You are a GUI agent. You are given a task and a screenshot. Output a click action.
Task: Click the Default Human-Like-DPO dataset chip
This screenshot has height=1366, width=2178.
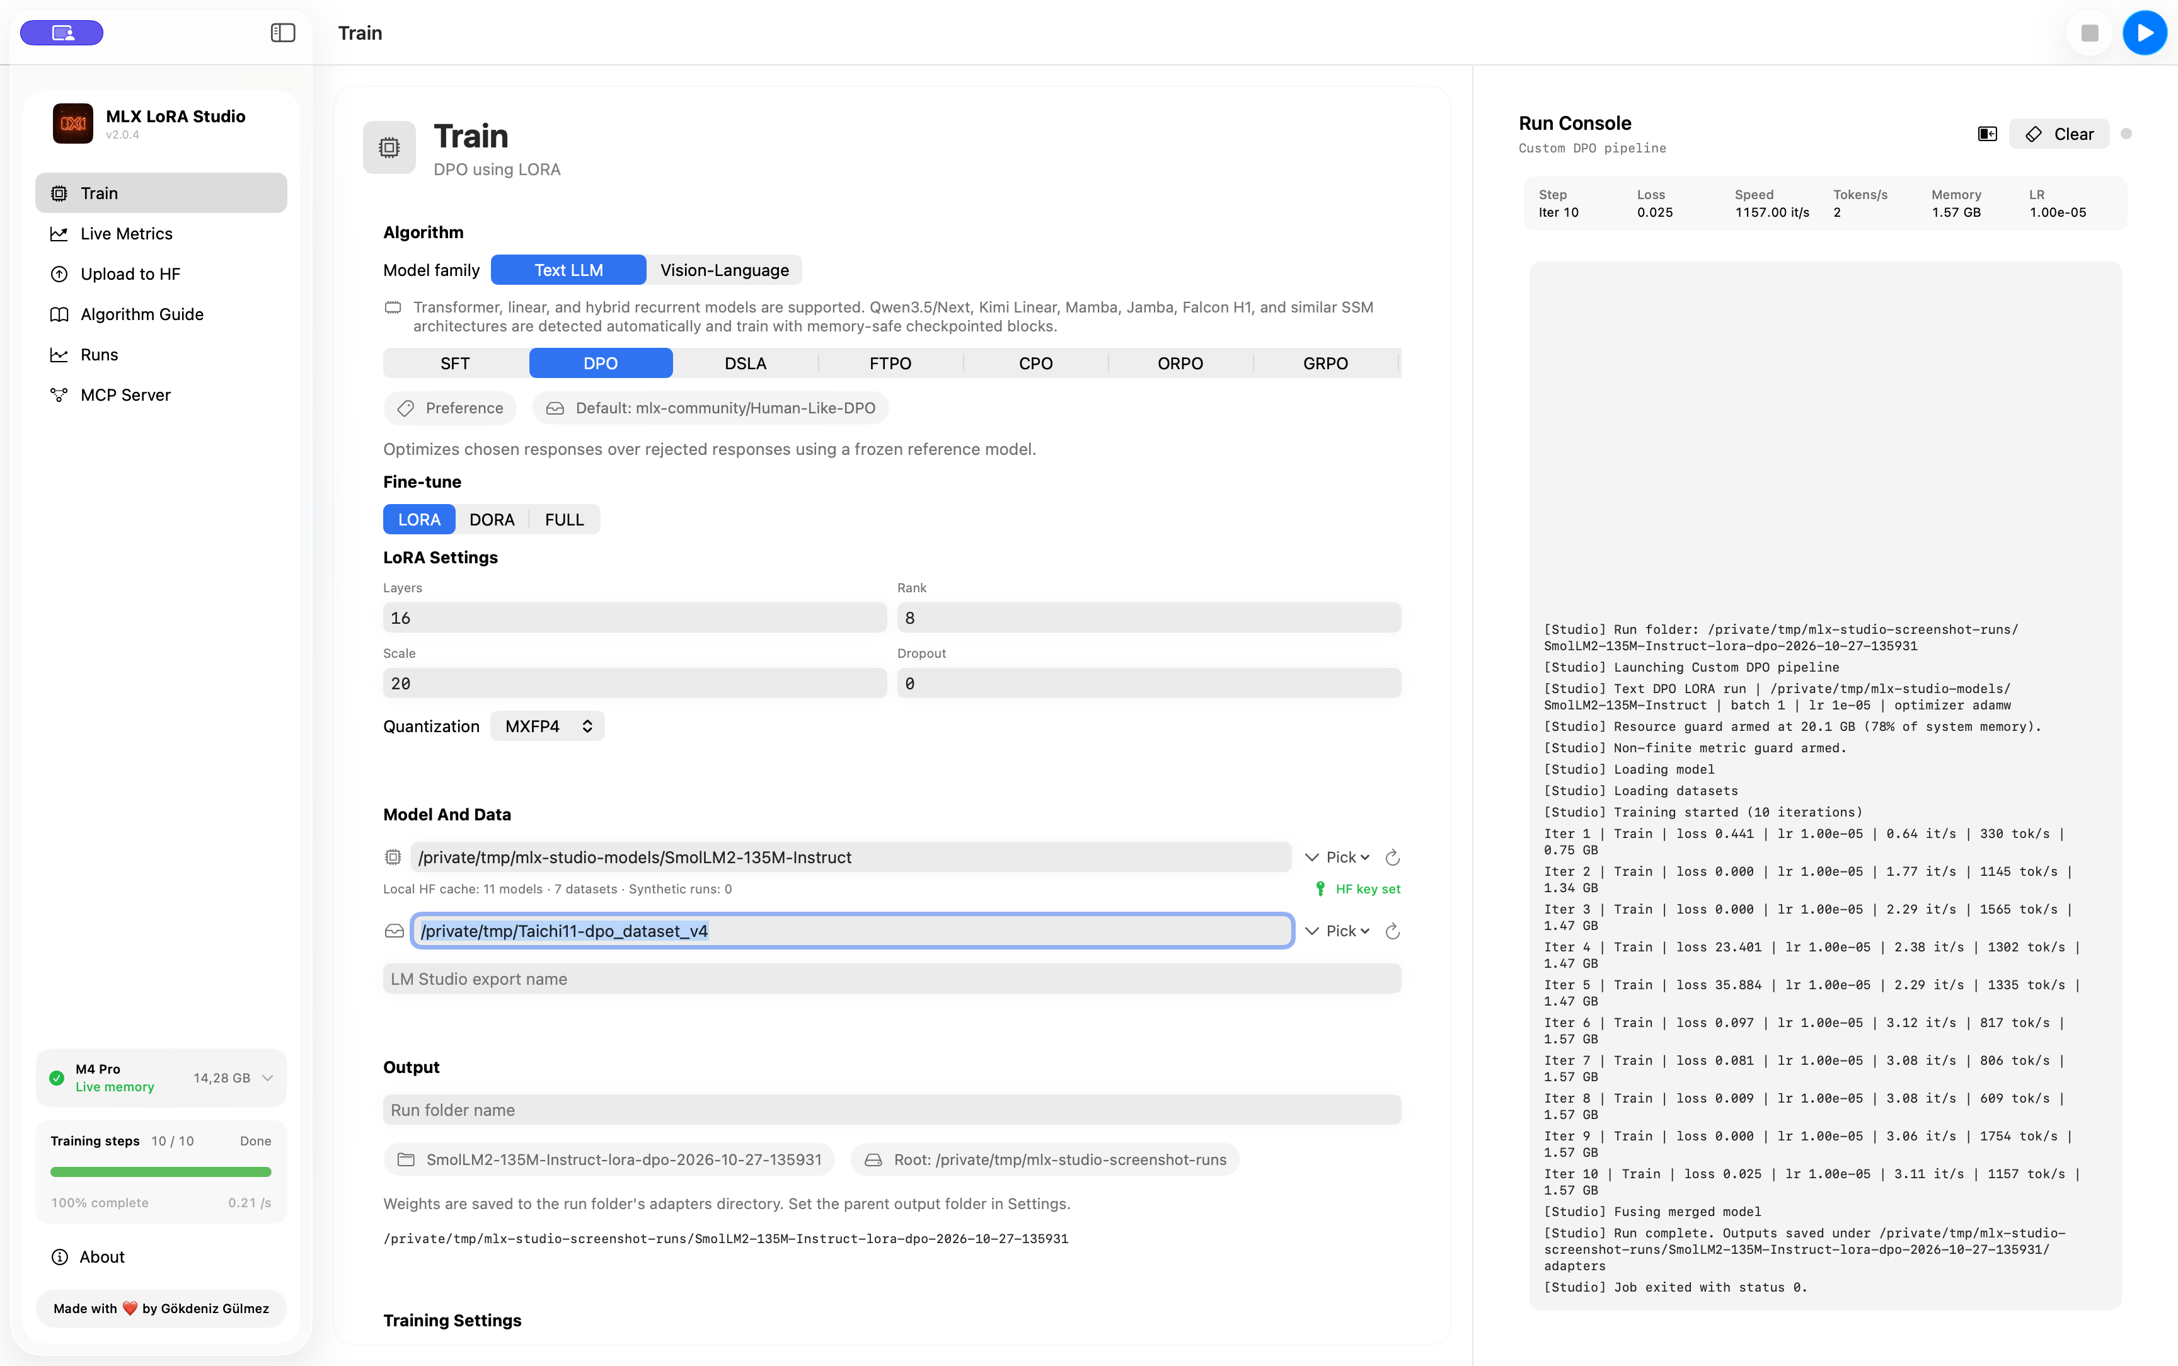(710, 408)
